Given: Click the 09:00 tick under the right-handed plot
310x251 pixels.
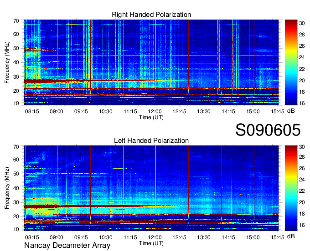Looking at the screenshot, I should 57,111.
